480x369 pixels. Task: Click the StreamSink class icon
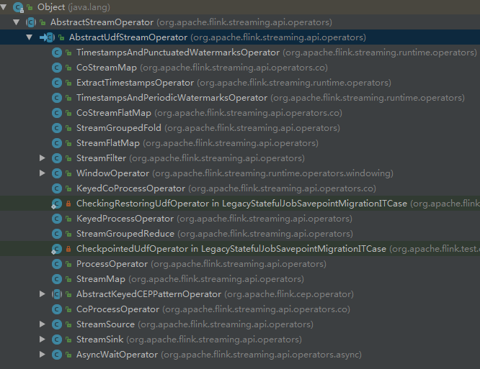point(57,340)
